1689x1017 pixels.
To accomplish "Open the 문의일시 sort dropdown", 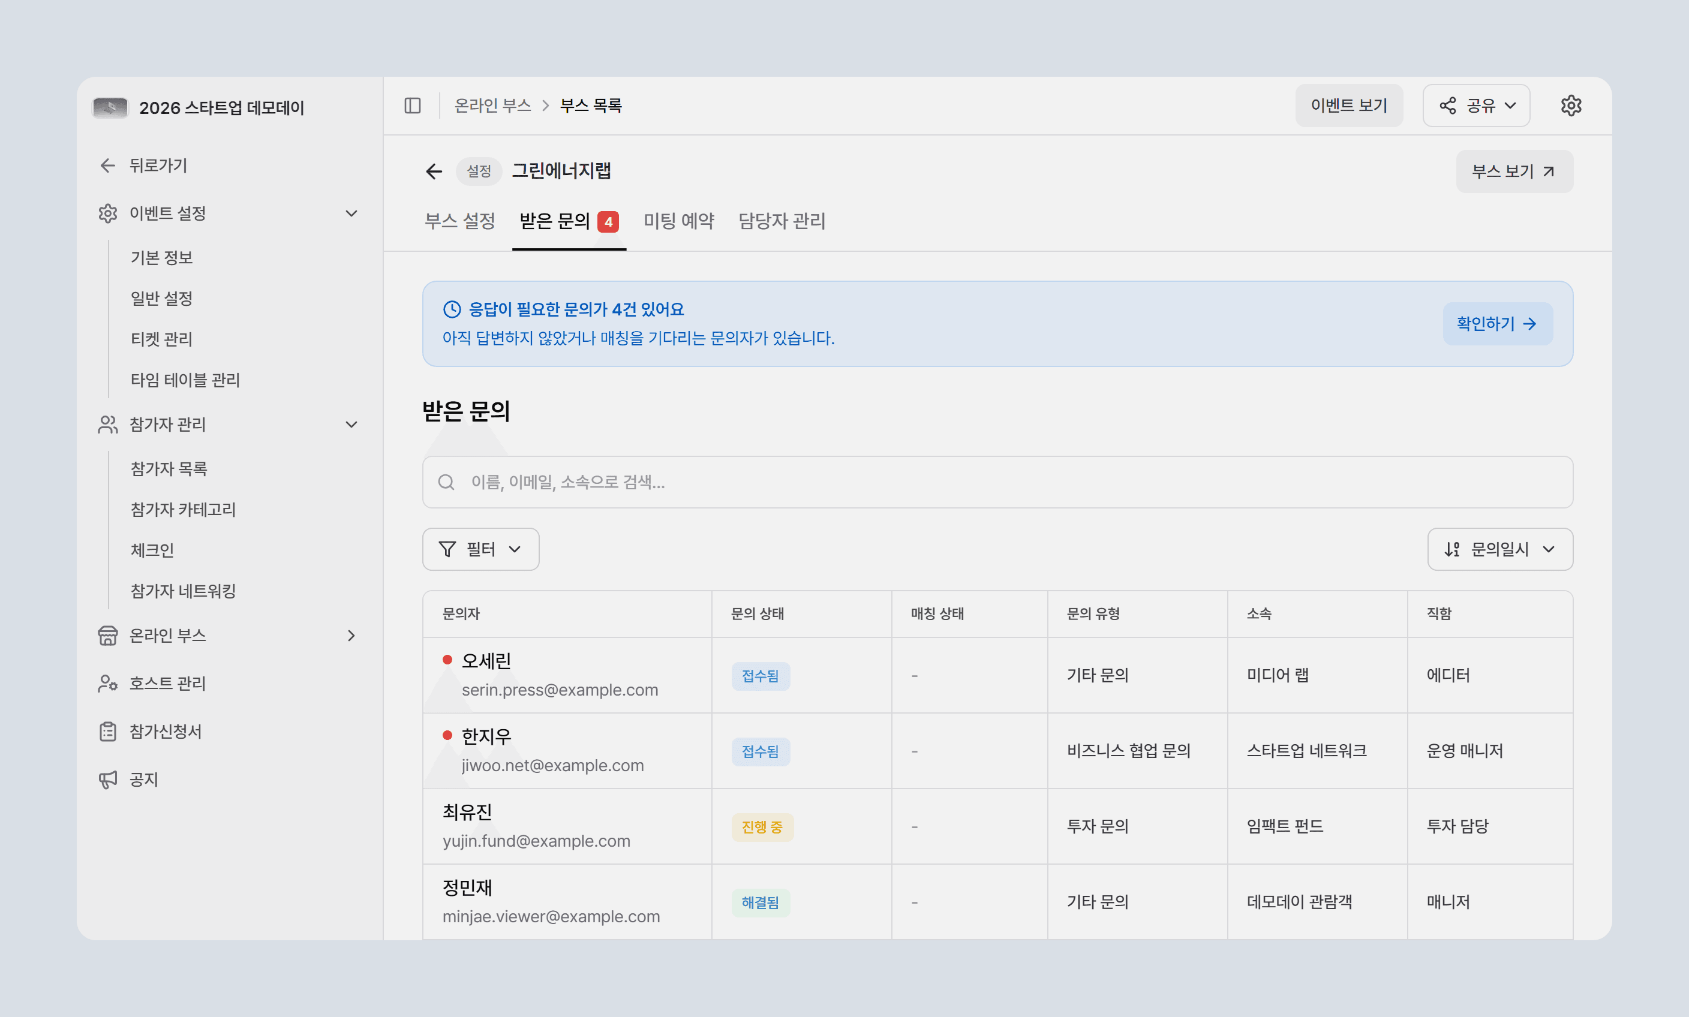I will (x=1499, y=549).
